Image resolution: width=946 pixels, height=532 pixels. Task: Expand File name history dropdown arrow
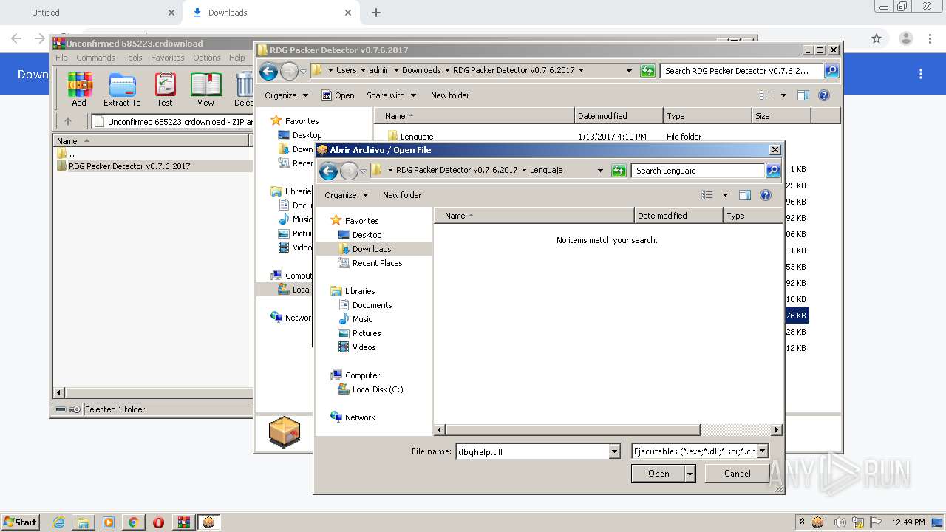point(614,451)
